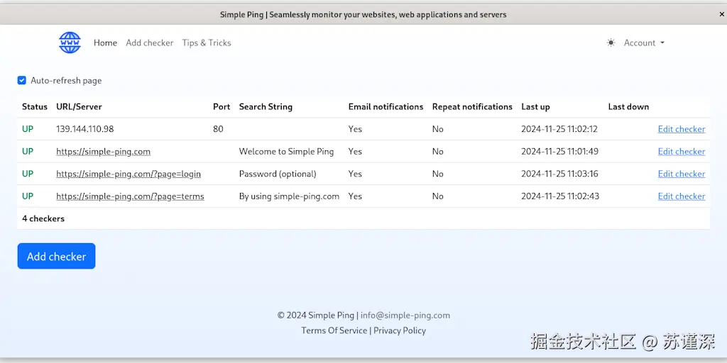Open the simple-ping.com/?page=login URL link
727x363 pixels.
pos(129,174)
